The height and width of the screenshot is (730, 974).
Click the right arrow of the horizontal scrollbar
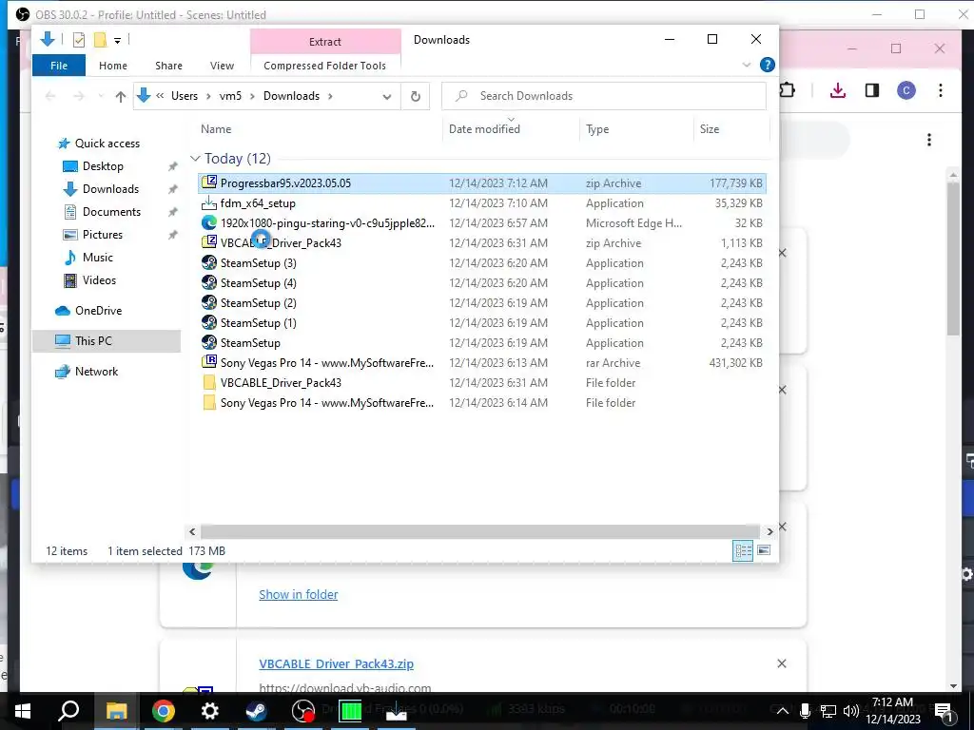coord(769,532)
